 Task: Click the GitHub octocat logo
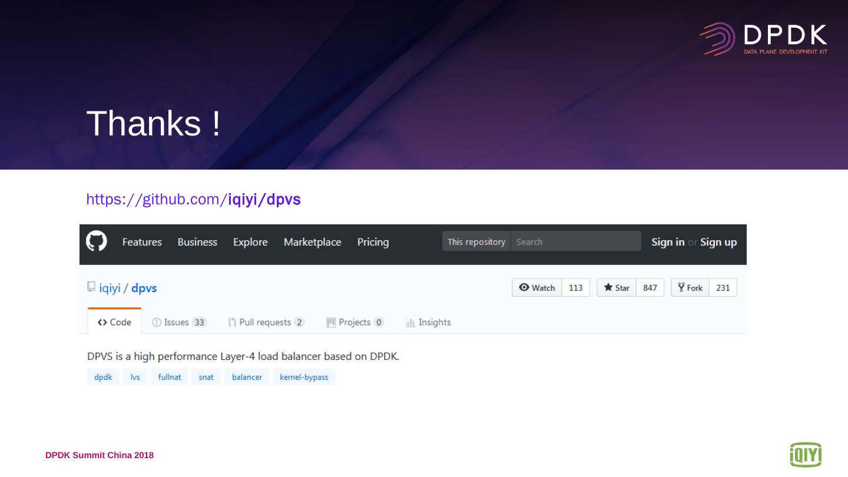97,241
